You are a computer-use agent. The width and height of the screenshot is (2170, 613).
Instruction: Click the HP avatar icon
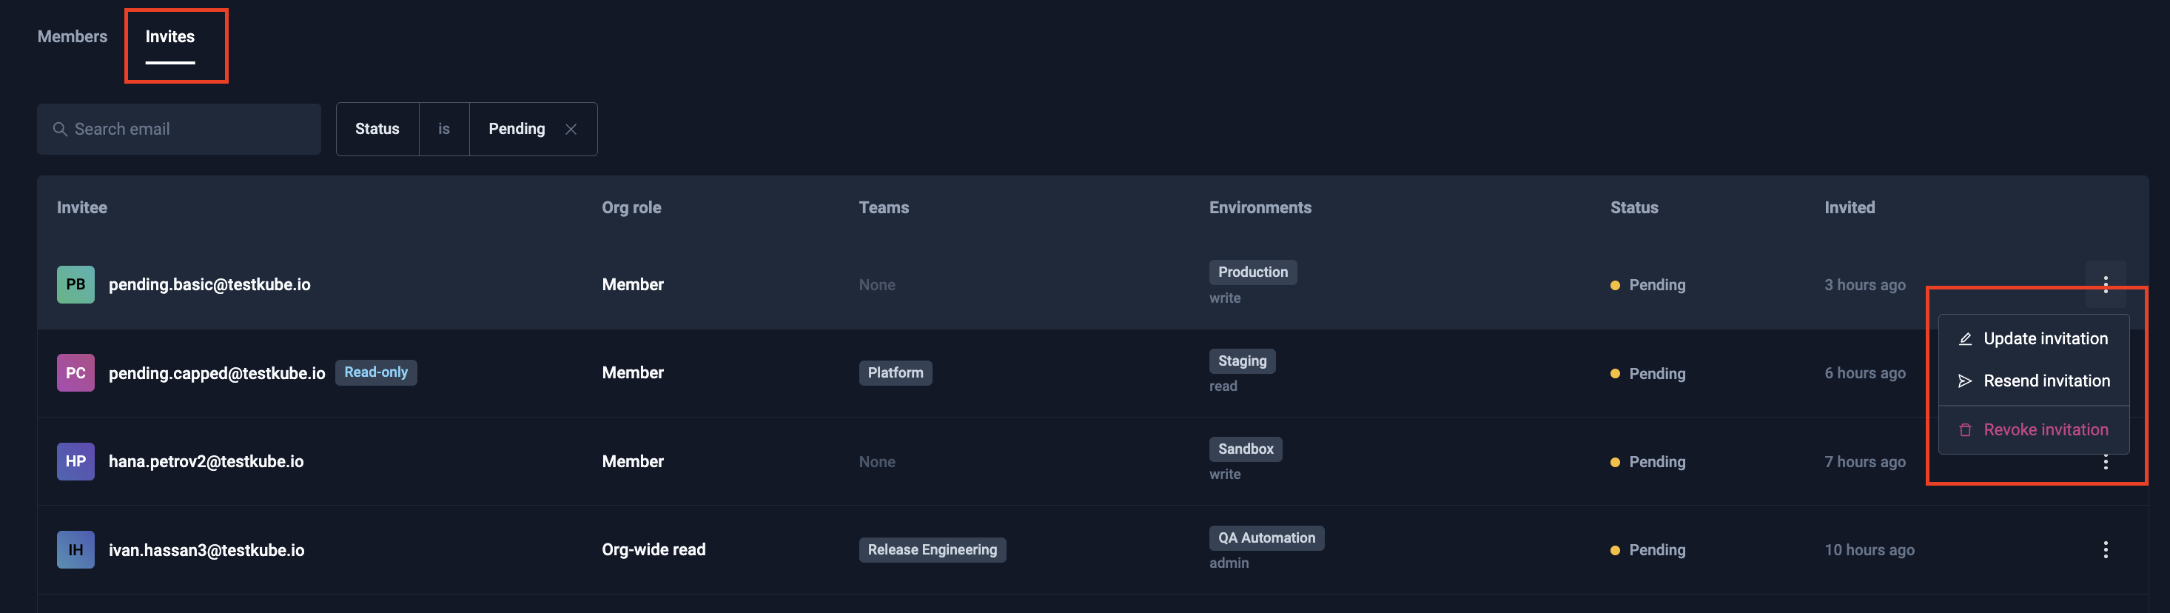click(75, 461)
